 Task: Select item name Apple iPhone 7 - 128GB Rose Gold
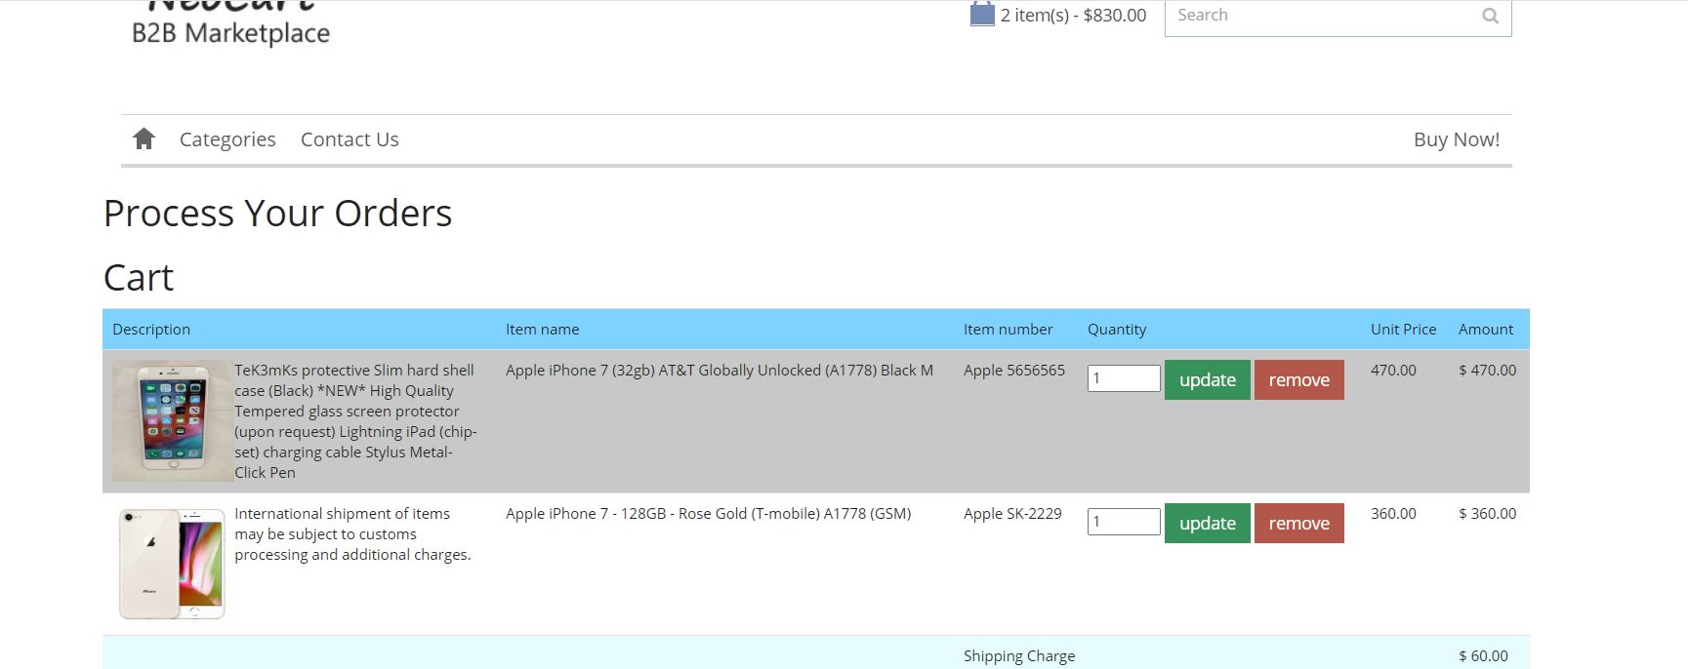pyautogui.click(x=708, y=514)
